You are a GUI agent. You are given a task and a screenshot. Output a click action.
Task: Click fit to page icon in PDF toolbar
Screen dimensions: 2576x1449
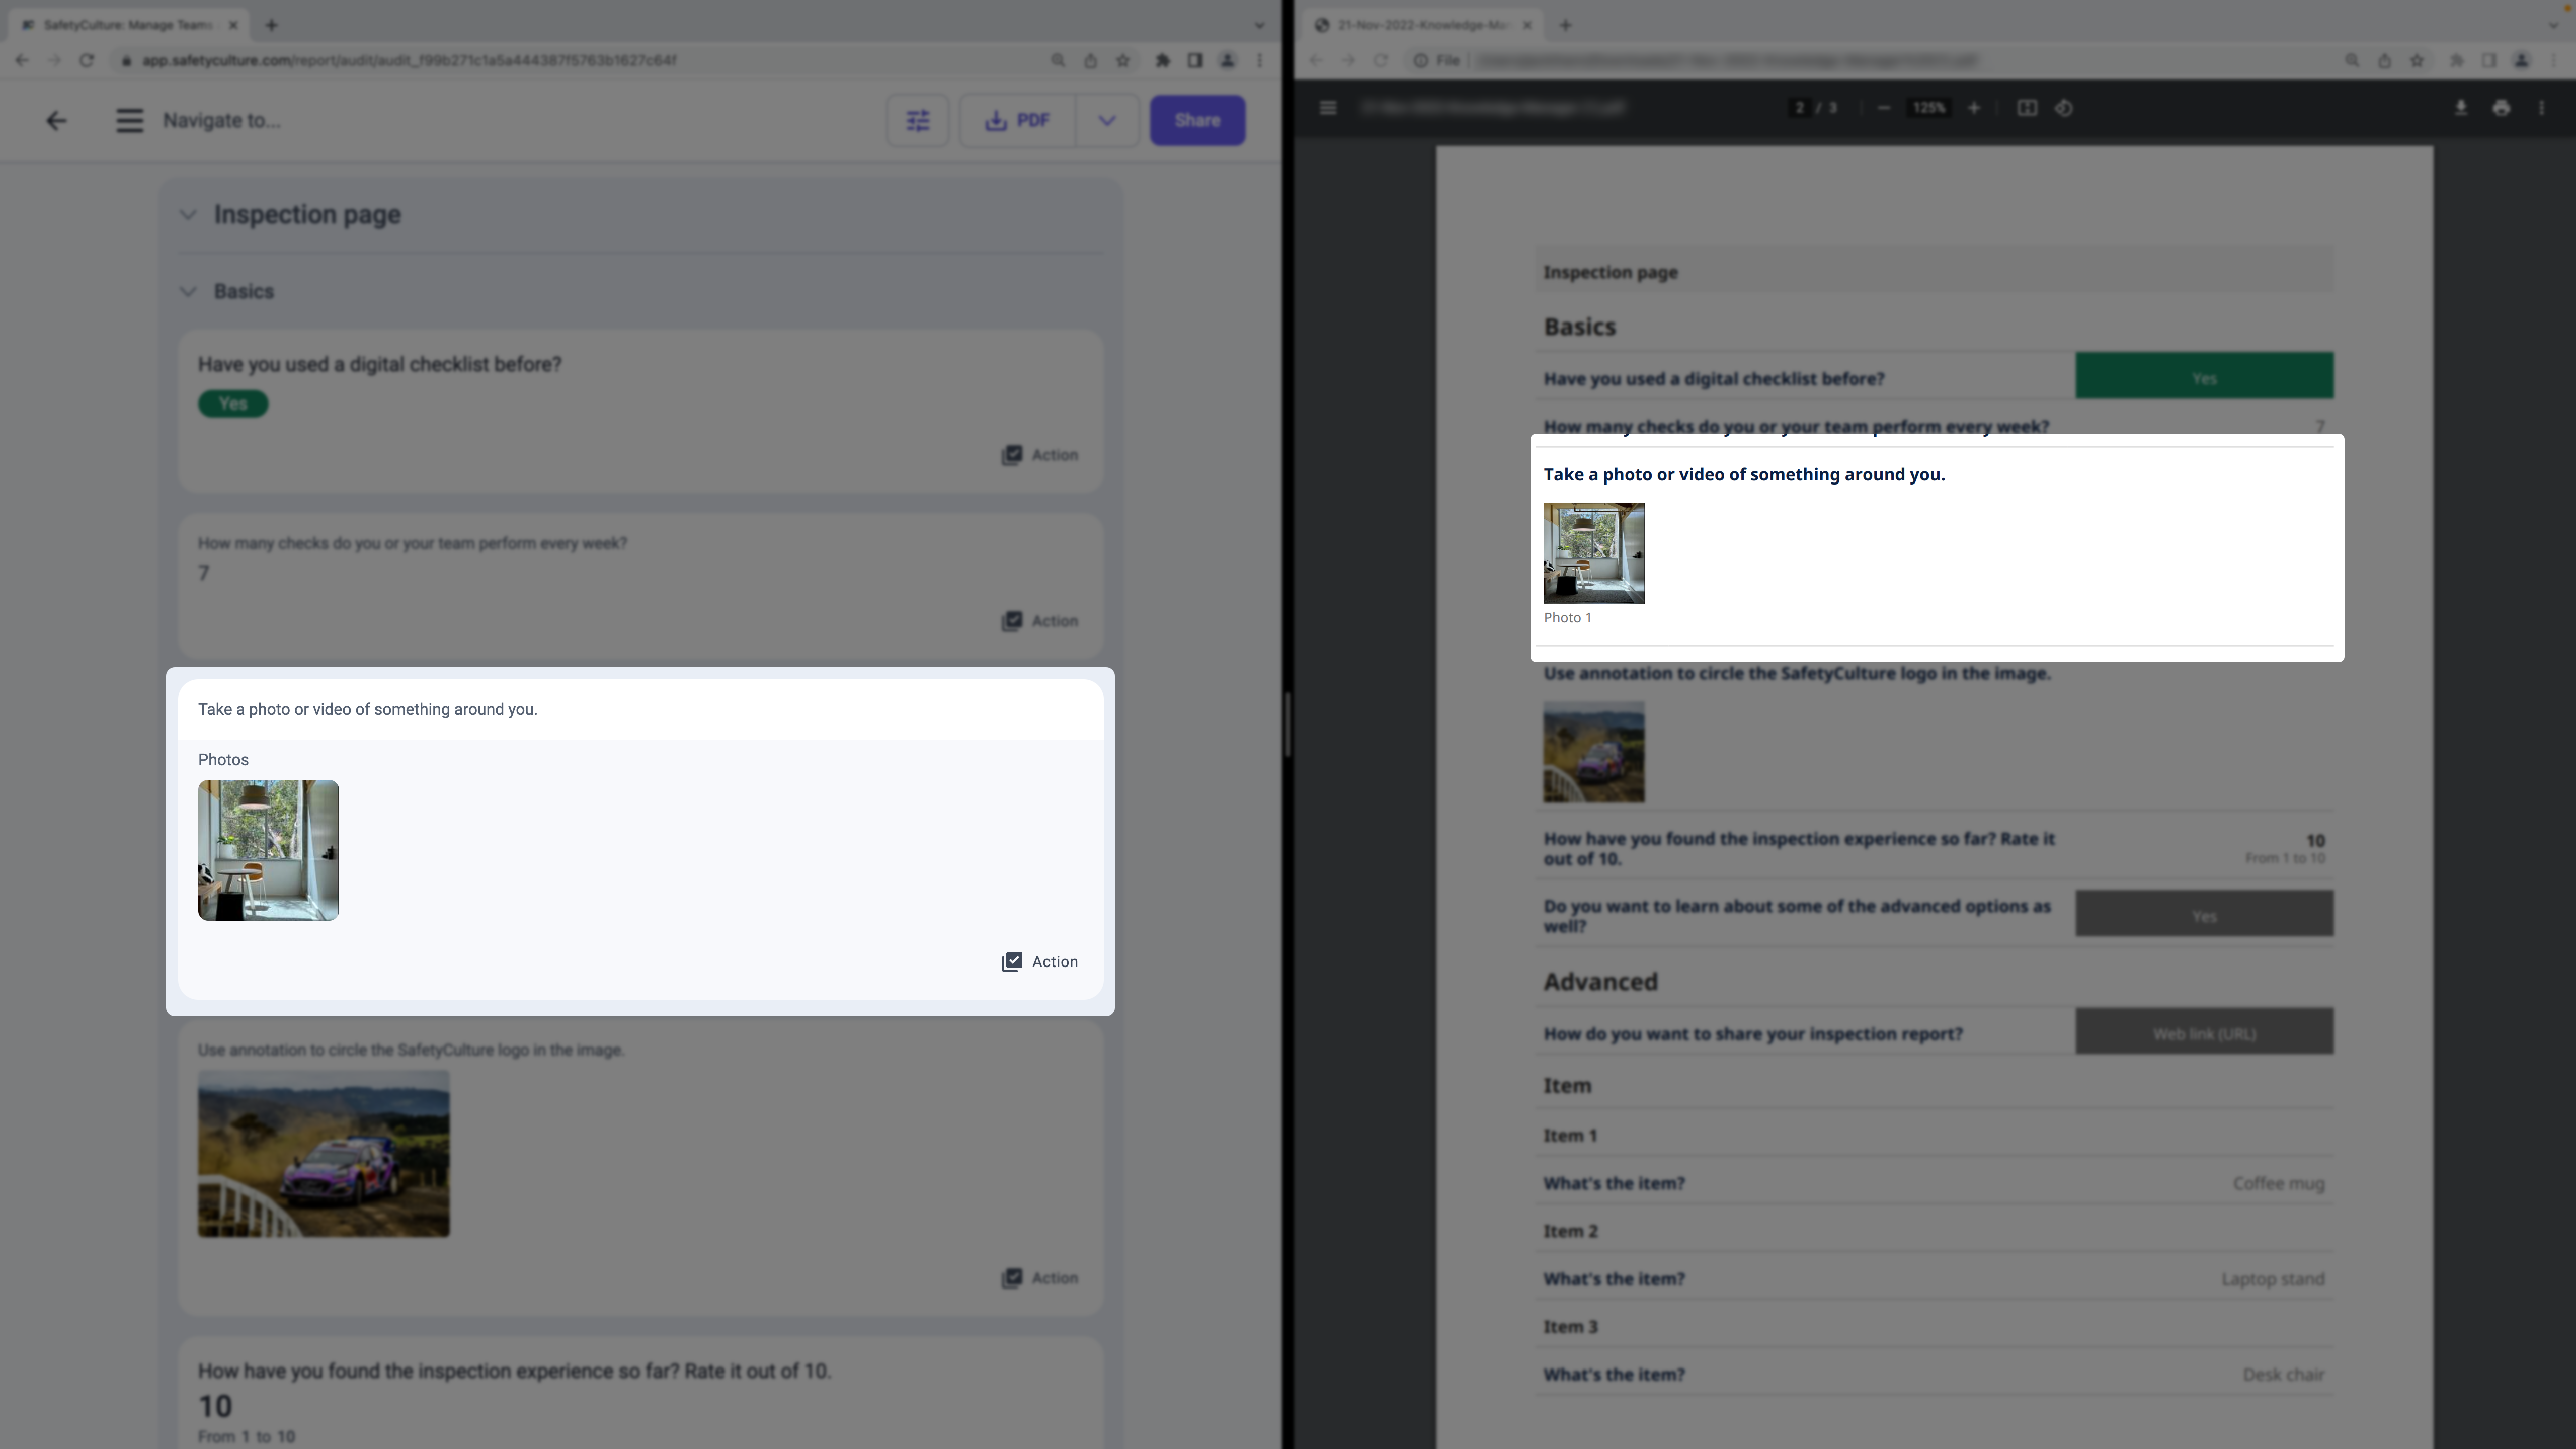[x=2026, y=108]
